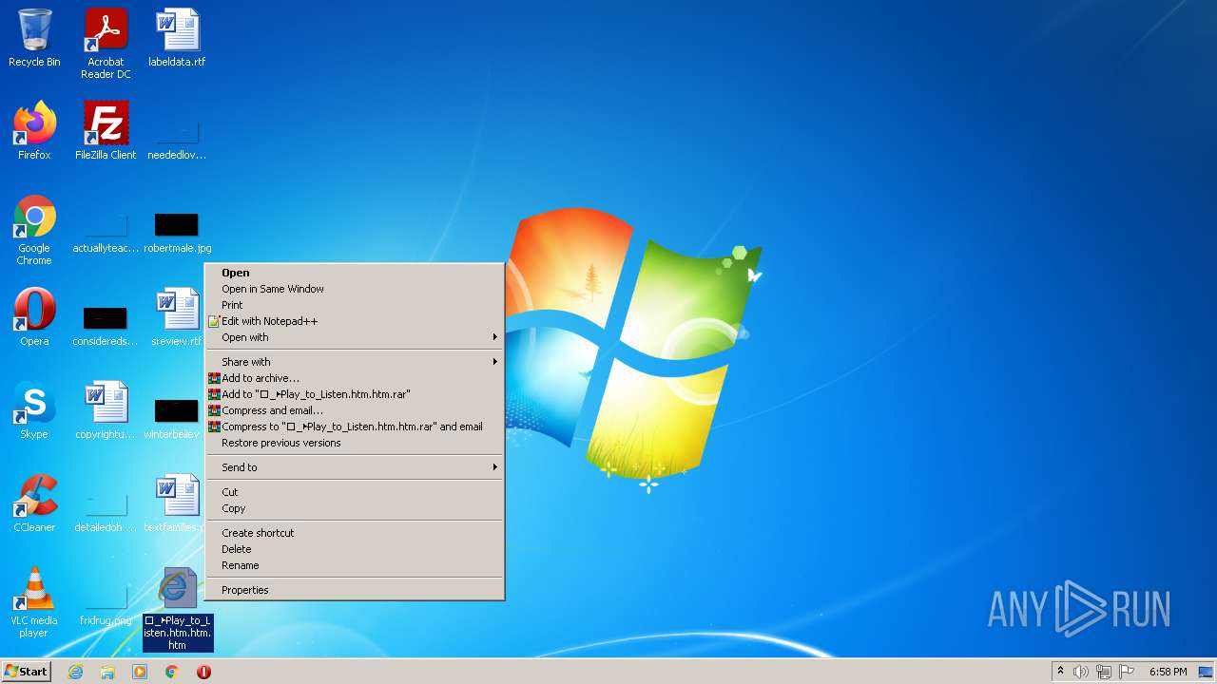The width and height of the screenshot is (1217, 684).
Task: Select the textfamilies document icon
Action: [x=177, y=503]
